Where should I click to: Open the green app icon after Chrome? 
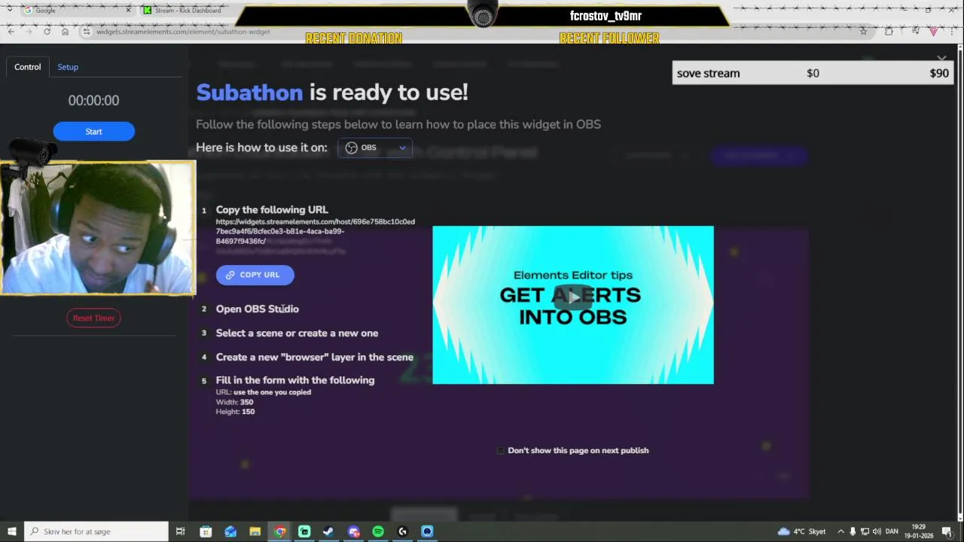pyautogui.click(x=304, y=531)
